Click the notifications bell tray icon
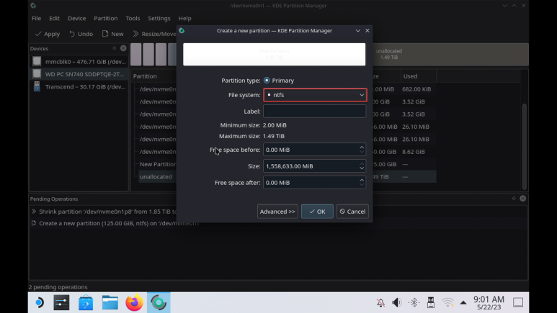The image size is (557, 313). [x=380, y=303]
